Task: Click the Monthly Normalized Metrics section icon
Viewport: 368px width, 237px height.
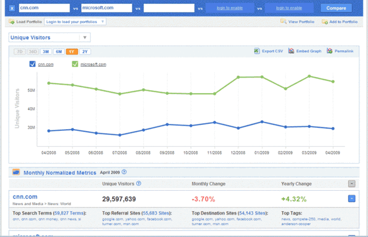Action: point(16,172)
